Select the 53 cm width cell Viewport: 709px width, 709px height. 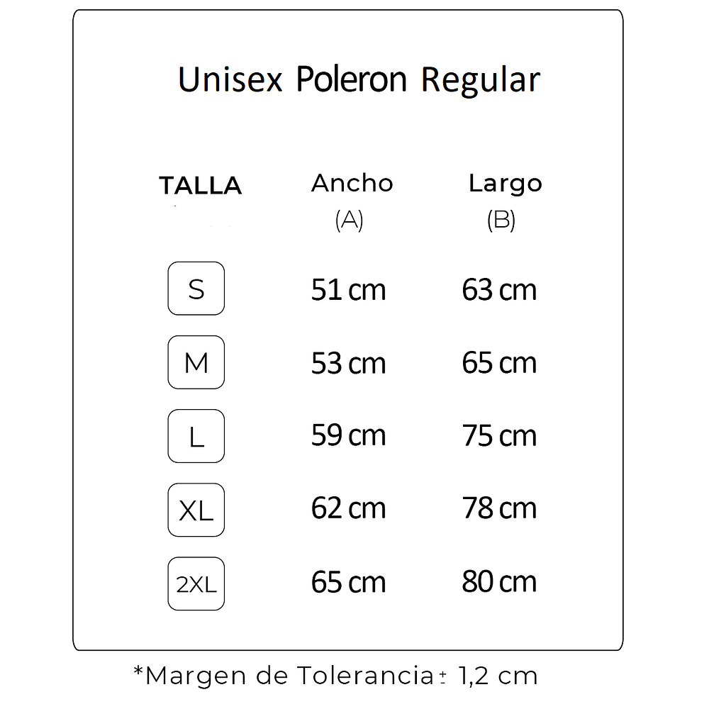click(x=348, y=364)
